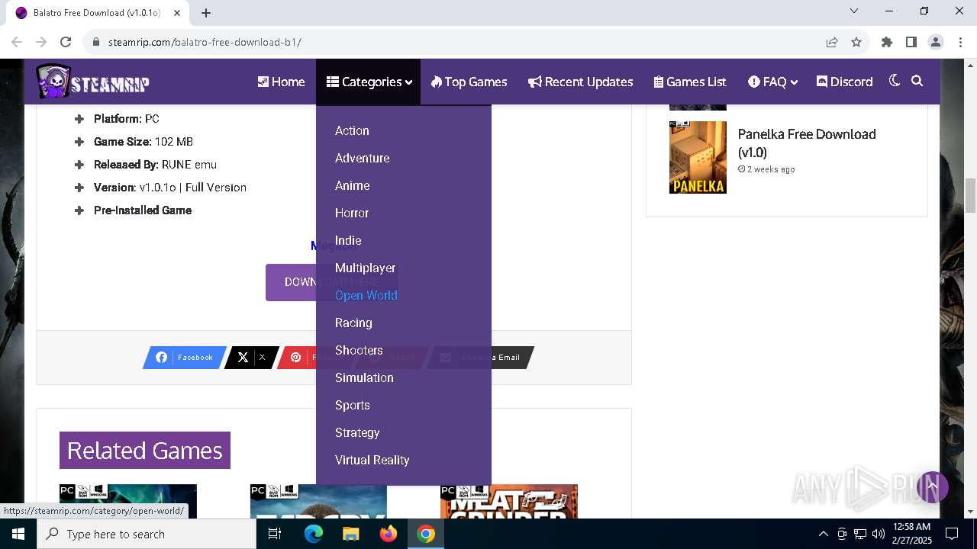Open Chrome extensions puzzle icon
The width and height of the screenshot is (977, 549).
coord(887,42)
